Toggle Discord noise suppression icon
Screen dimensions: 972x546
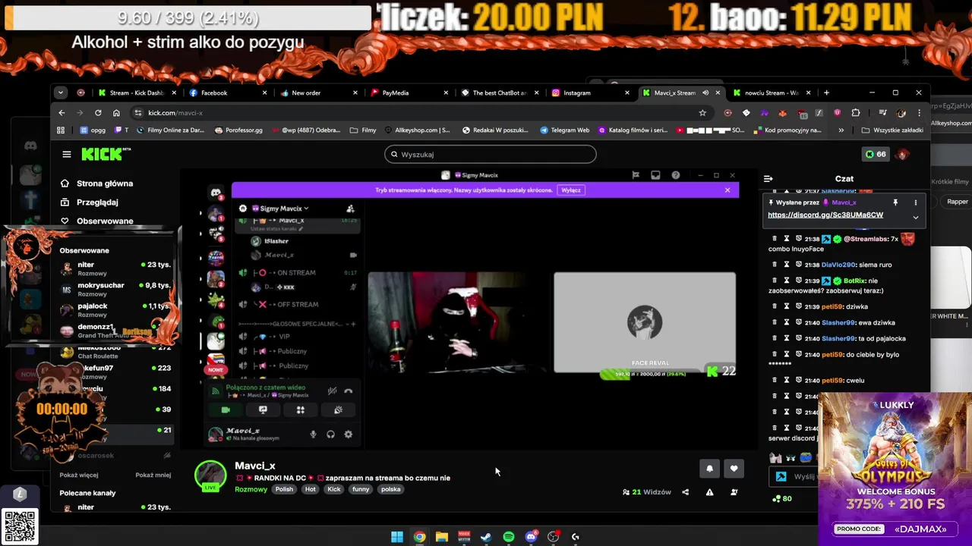(332, 391)
